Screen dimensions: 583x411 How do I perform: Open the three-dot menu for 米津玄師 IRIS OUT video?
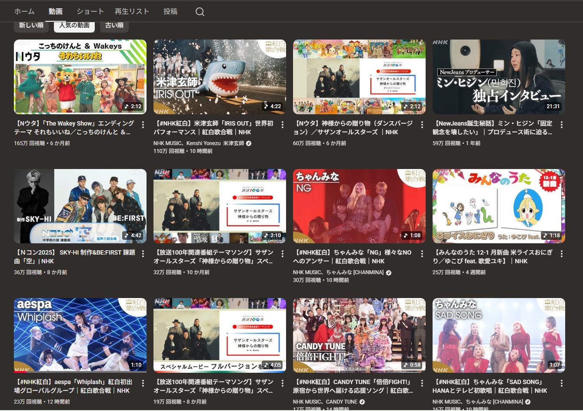point(282,125)
